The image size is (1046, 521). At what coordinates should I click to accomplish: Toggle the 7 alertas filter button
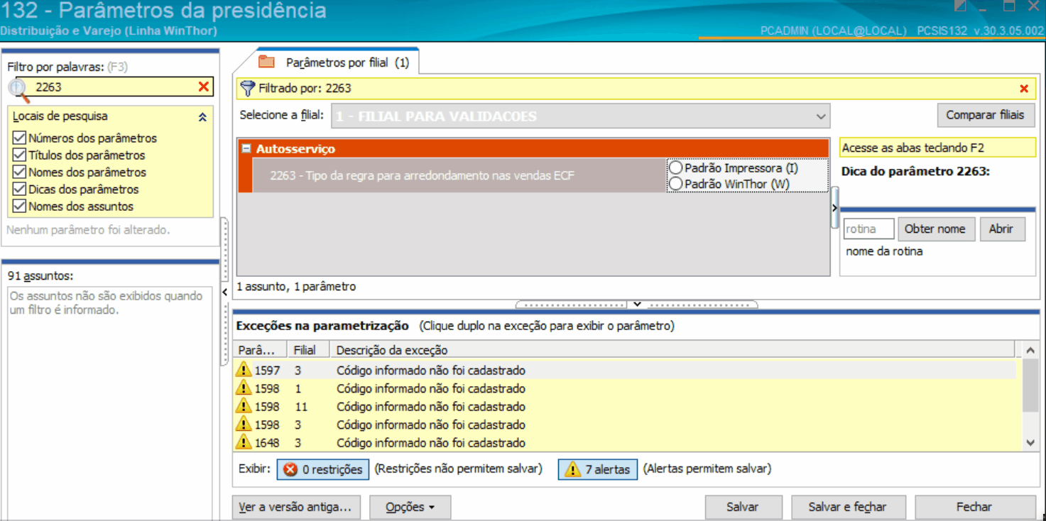click(598, 469)
